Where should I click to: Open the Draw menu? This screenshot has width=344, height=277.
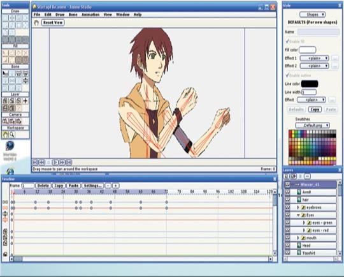tap(60, 15)
